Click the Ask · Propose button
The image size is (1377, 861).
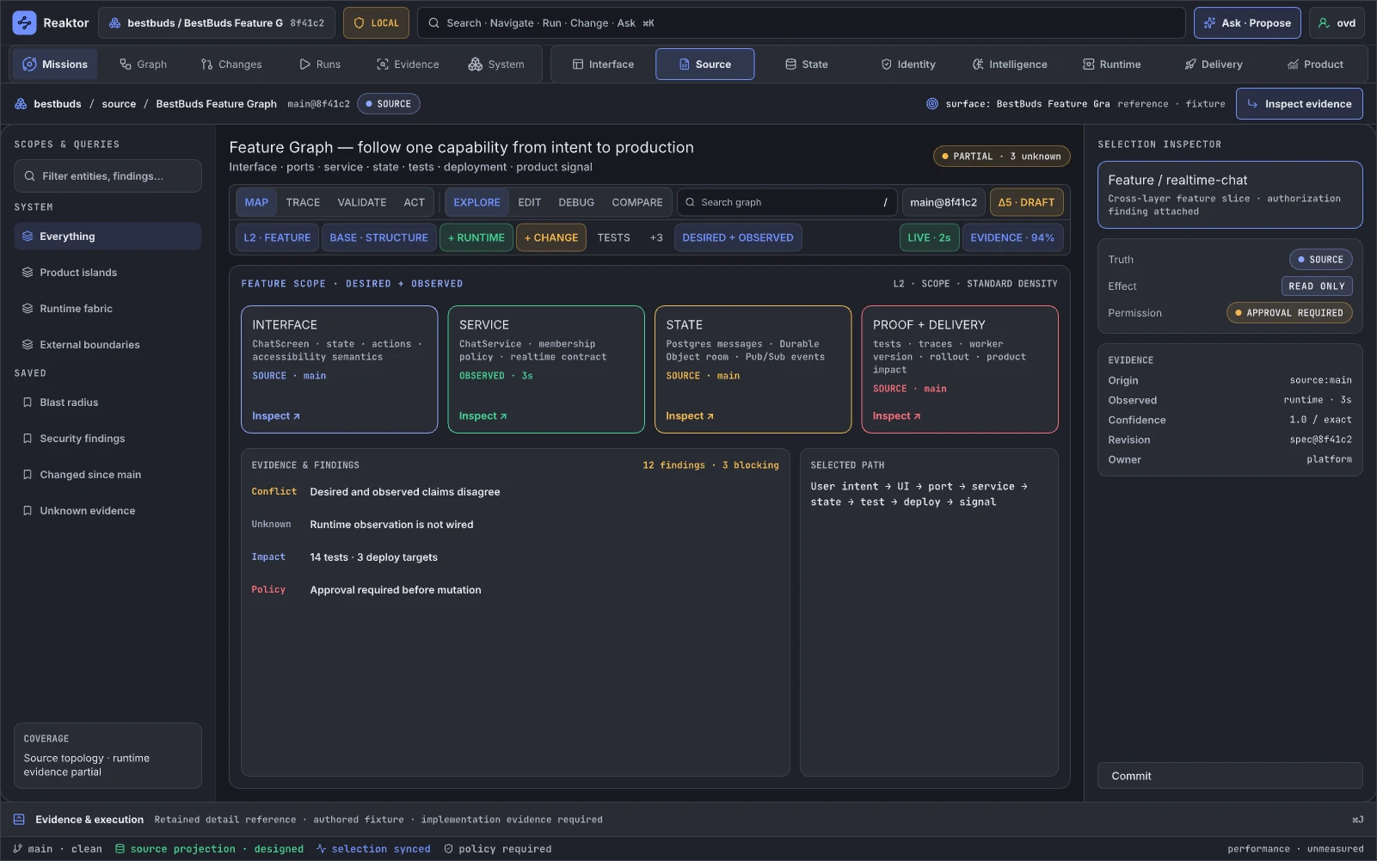(1248, 23)
